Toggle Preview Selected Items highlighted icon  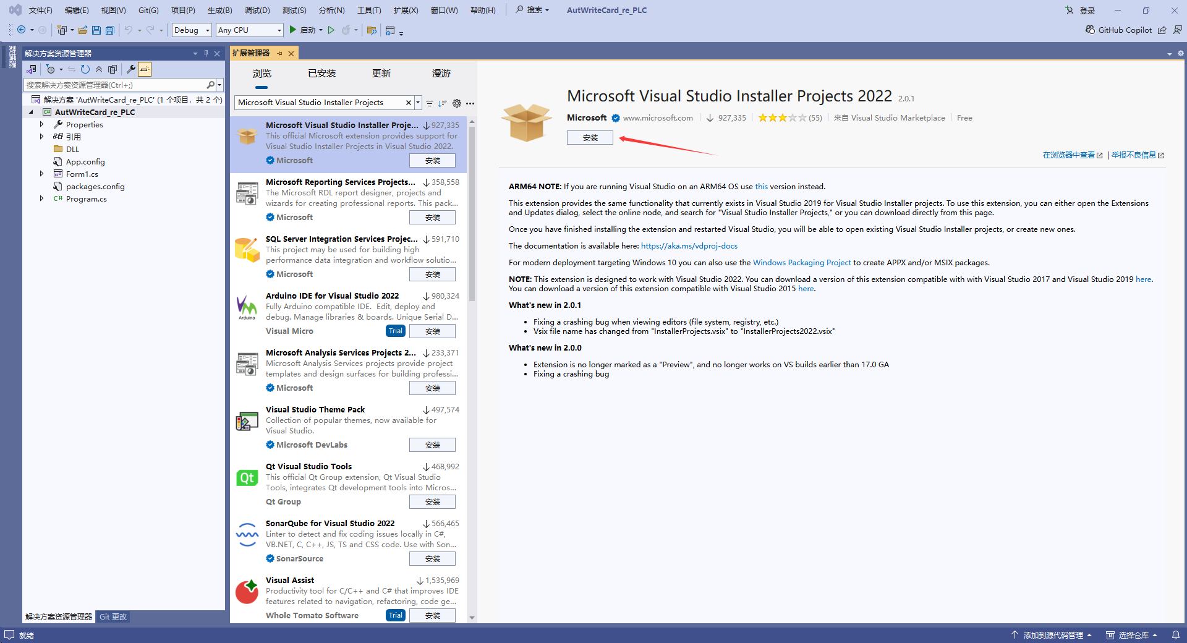(x=145, y=69)
